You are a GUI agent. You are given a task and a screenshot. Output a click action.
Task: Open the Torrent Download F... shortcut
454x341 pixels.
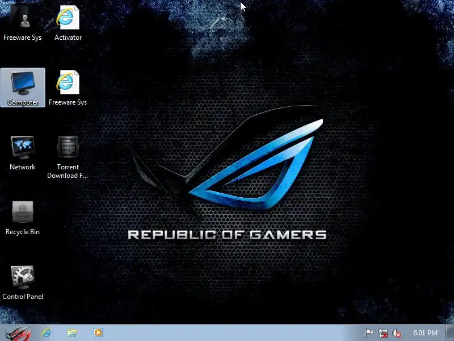[68, 157]
